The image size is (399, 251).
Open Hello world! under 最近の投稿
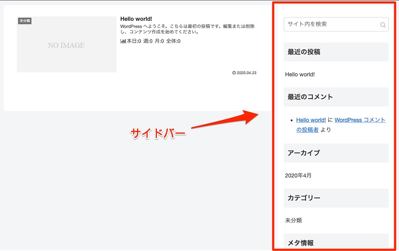[x=300, y=75]
